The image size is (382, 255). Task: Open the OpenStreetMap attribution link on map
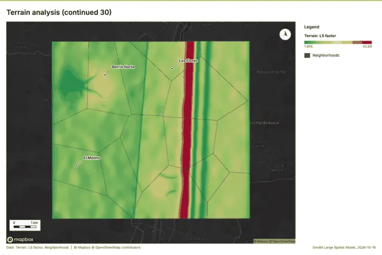click(x=282, y=241)
